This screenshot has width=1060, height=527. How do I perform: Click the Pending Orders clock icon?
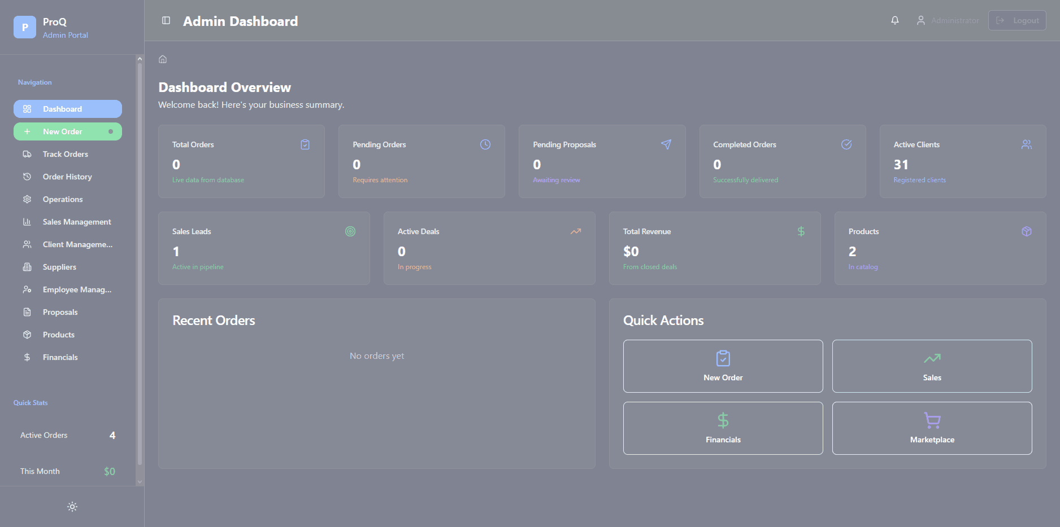(x=485, y=144)
